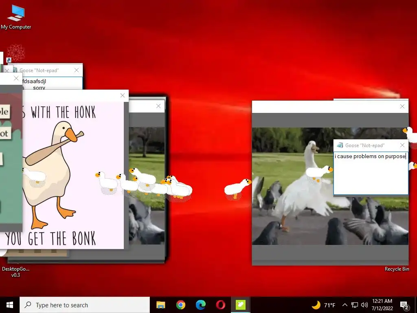Launch Google Chrome from the taskbar
The image size is (417, 313).
tap(180, 305)
